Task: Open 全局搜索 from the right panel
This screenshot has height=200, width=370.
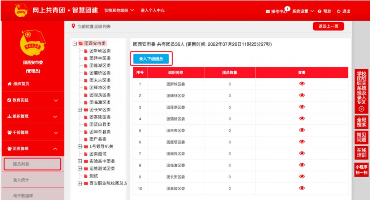Action: [x=361, y=122]
